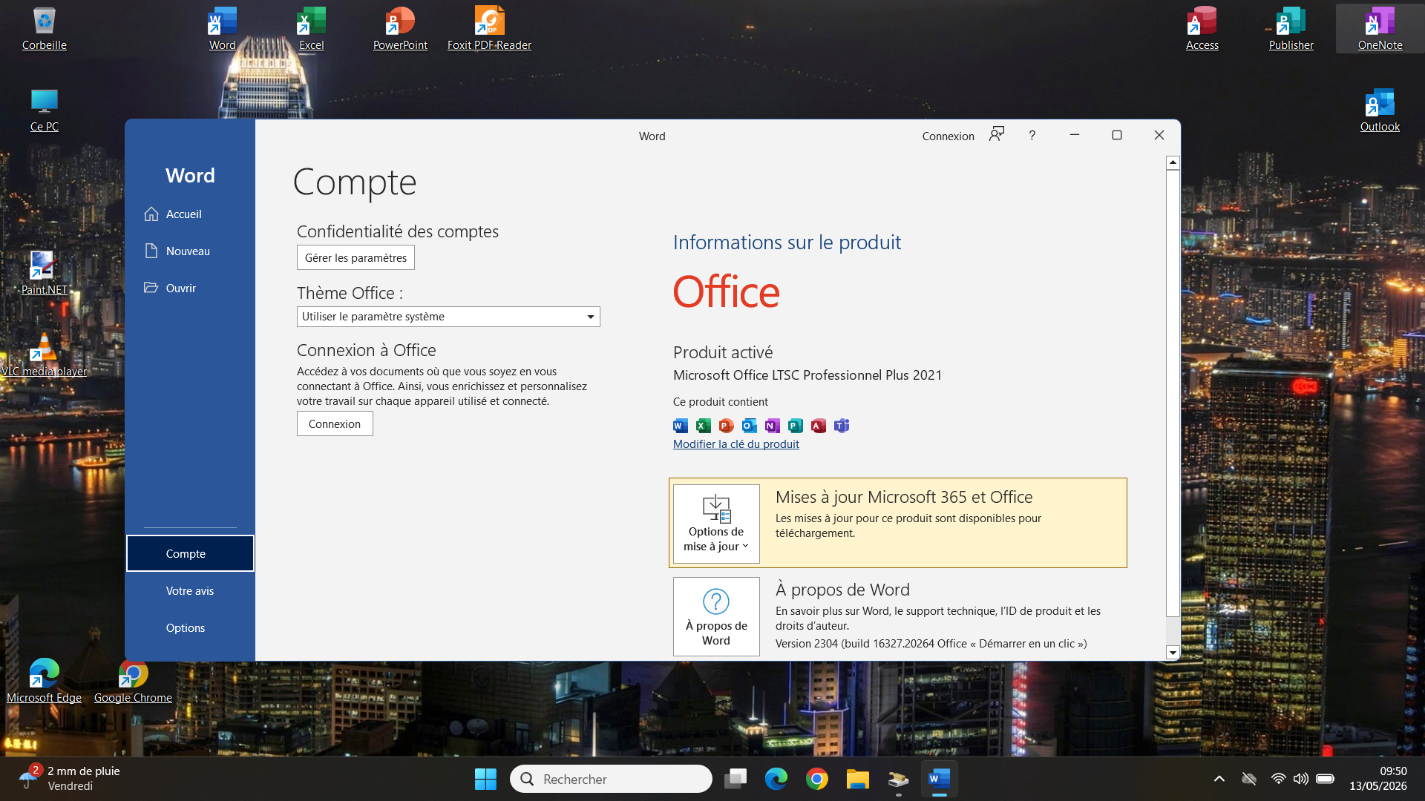Select the Excel desktop shortcut
Image resolution: width=1425 pixels, height=801 pixels.
(x=311, y=29)
